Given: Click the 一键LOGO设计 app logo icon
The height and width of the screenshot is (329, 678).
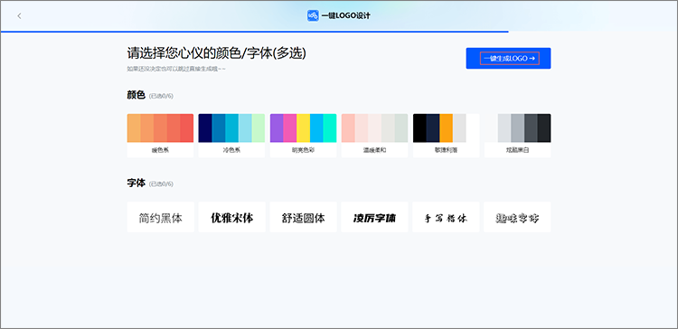Looking at the screenshot, I should (313, 16).
